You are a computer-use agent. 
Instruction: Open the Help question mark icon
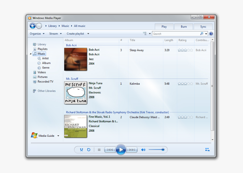click(x=211, y=34)
